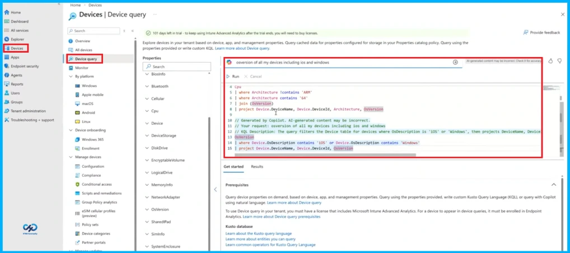
Task: Switch to the Results tab
Action: [257, 166]
